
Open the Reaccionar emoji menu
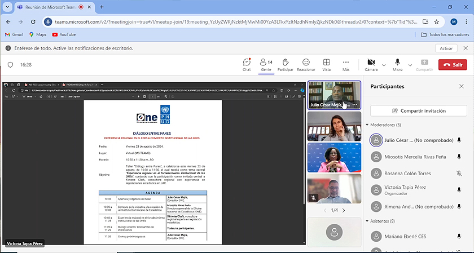tap(306, 65)
